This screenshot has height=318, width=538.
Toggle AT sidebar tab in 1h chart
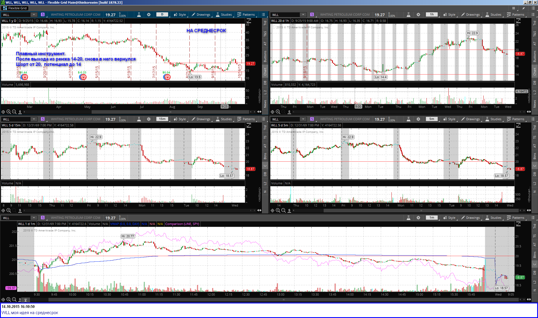535,44
